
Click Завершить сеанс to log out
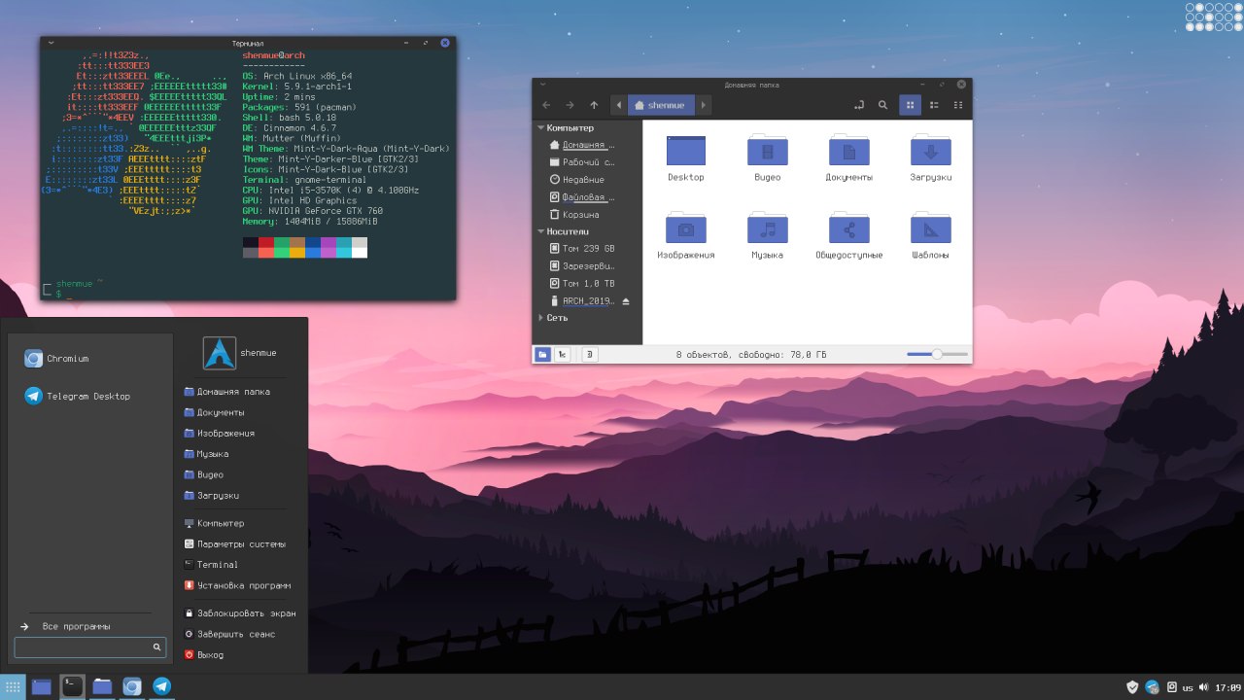coord(229,634)
